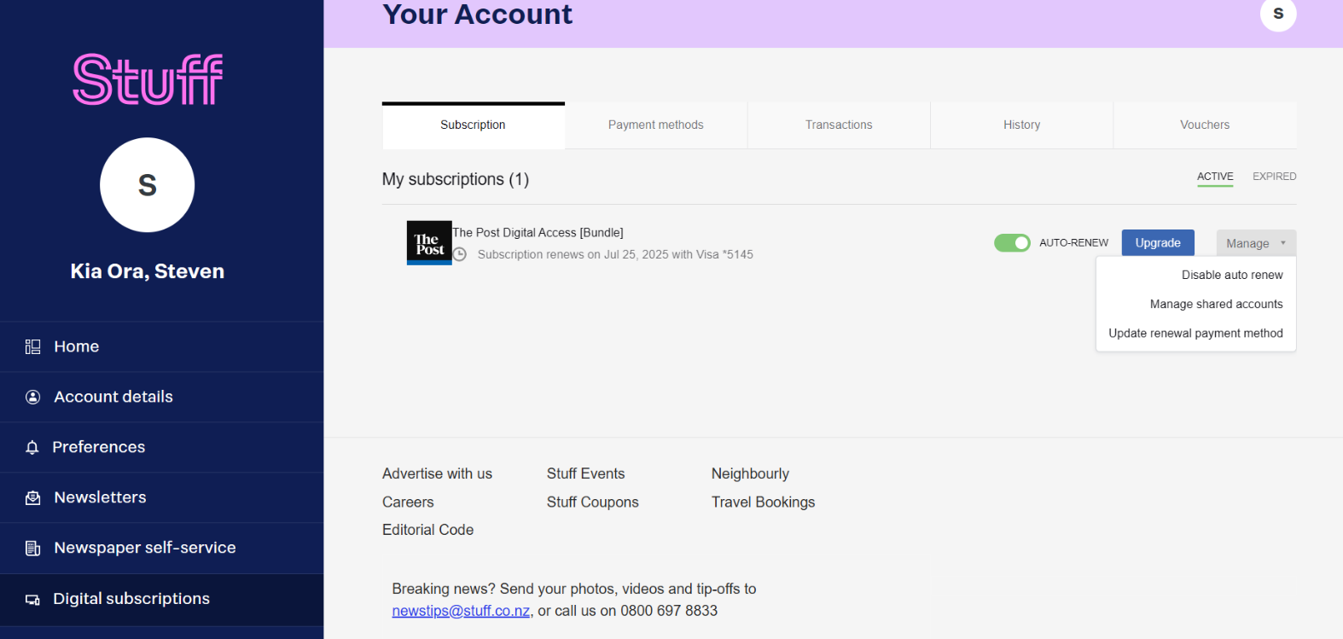Click the Digital subscriptions icon
1343x639 pixels.
click(x=32, y=599)
